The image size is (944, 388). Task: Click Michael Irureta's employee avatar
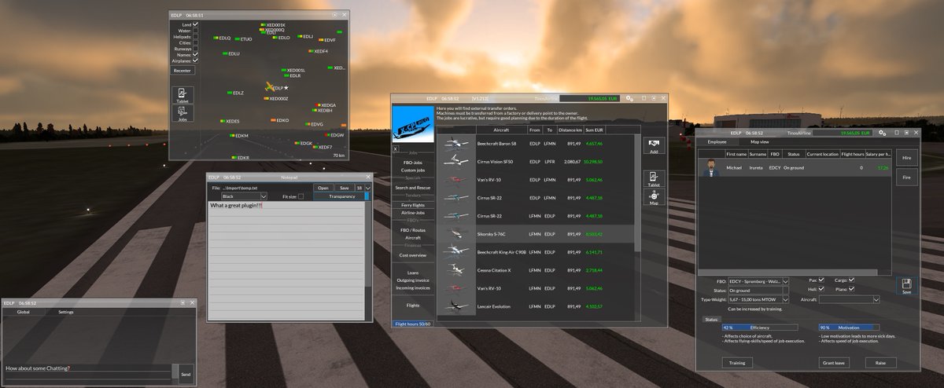coord(710,167)
